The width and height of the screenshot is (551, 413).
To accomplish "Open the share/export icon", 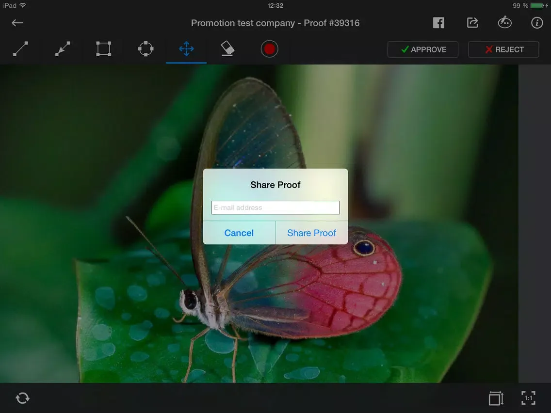I will click(x=472, y=23).
